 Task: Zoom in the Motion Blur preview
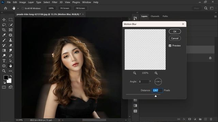tap(156, 73)
